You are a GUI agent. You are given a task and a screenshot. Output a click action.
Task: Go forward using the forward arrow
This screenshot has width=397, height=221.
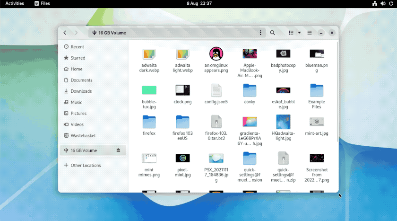[76, 33]
